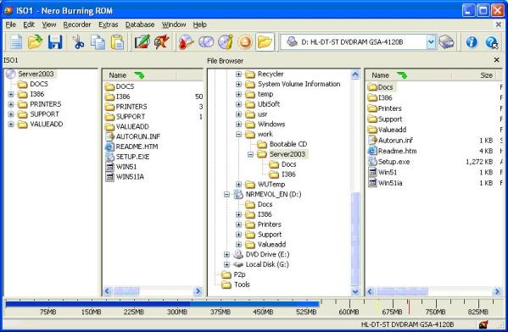Open the Window menu
Screen dimensions: 508x332
click(x=174, y=25)
